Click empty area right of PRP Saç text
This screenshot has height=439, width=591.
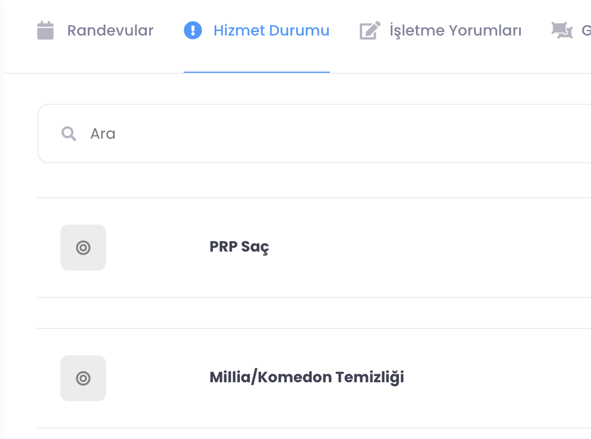click(x=430, y=248)
